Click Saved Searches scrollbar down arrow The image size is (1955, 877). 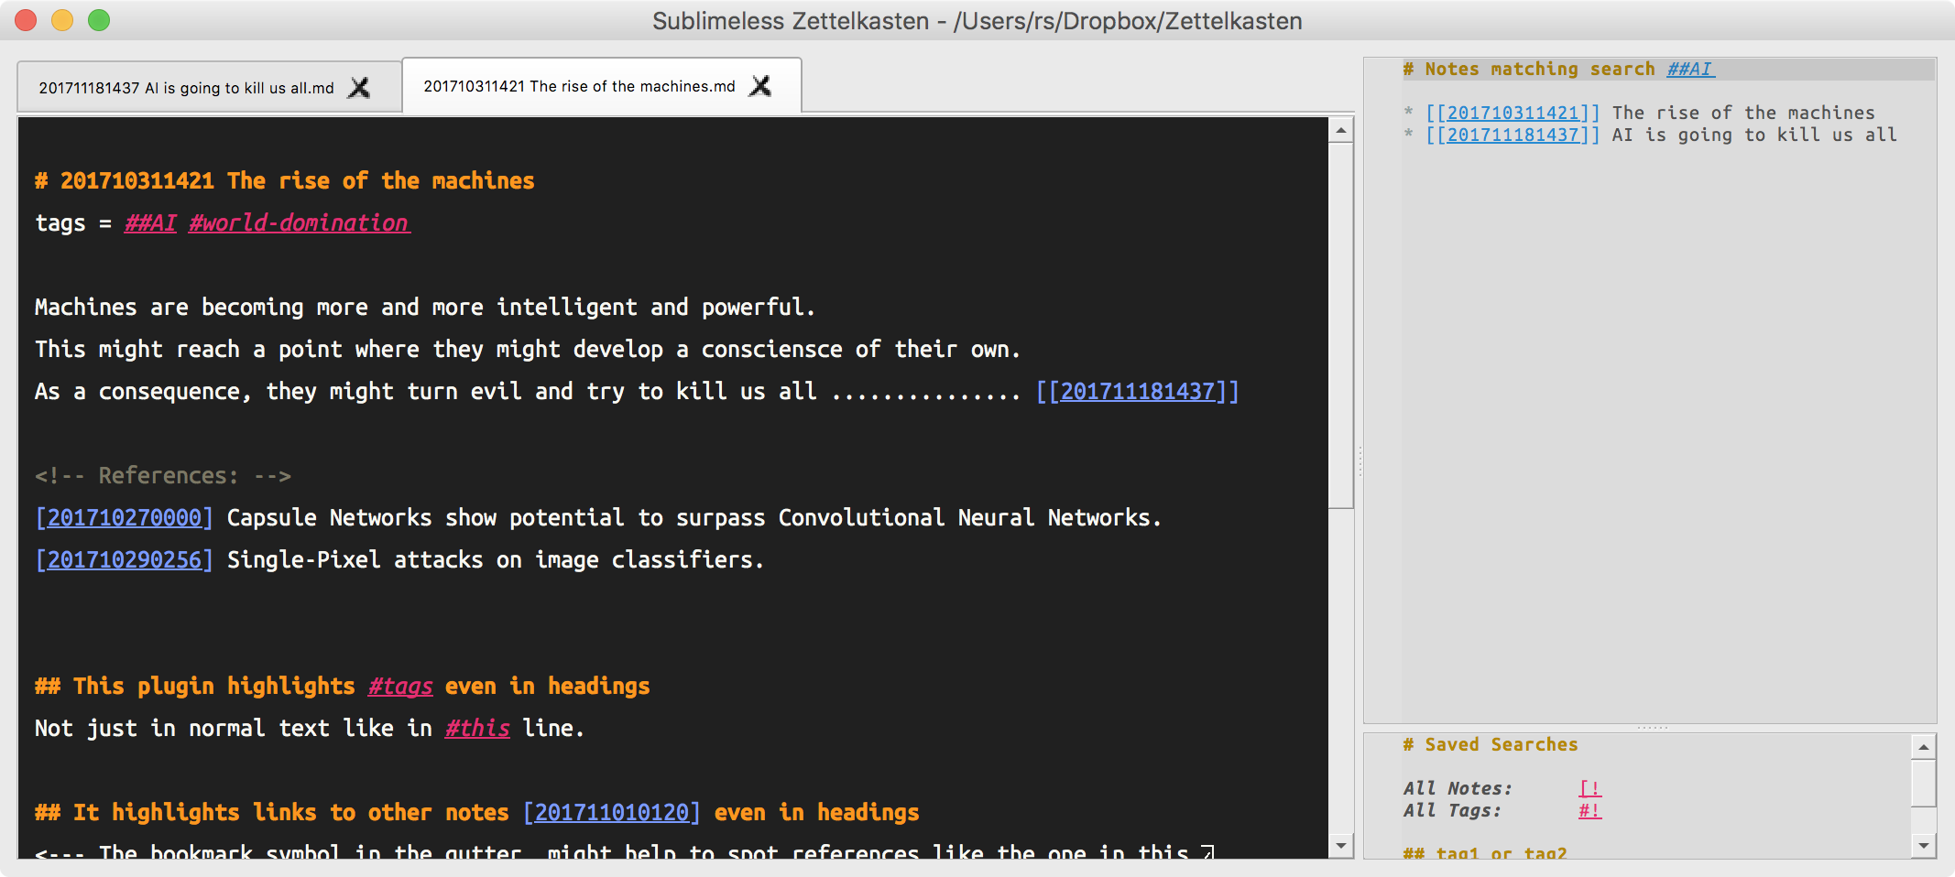(x=1924, y=846)
